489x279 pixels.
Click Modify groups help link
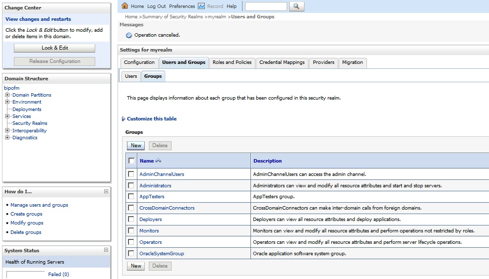click(x=27, y=223)
